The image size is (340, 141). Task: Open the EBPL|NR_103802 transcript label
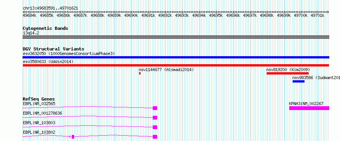click(39, 132)
